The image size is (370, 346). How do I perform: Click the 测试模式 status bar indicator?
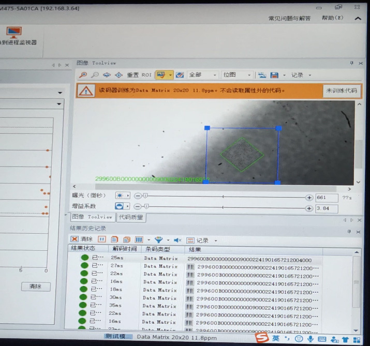(x=118, y=336)
